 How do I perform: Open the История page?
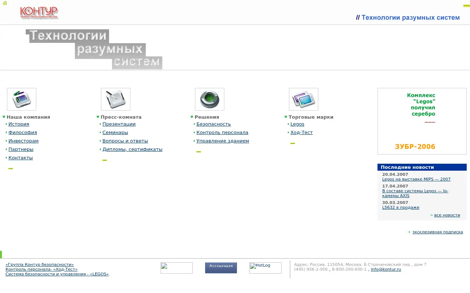(x=19, y=124)
